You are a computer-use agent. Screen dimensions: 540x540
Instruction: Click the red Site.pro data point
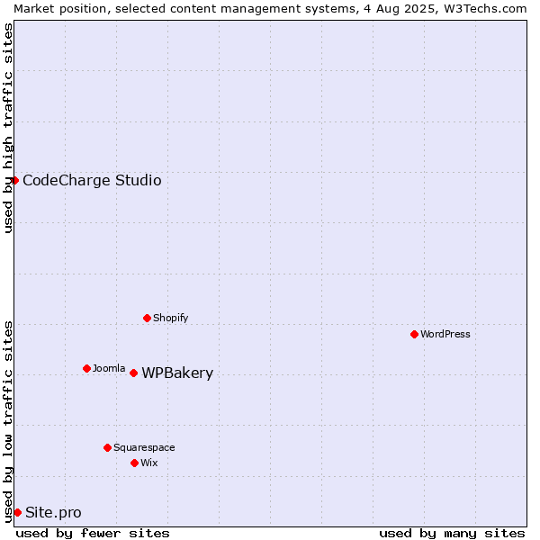point(18,512)
